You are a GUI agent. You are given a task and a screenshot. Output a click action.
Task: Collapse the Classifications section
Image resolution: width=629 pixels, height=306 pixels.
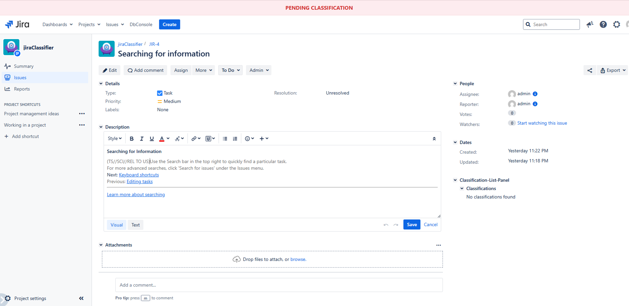pos(462,188)
